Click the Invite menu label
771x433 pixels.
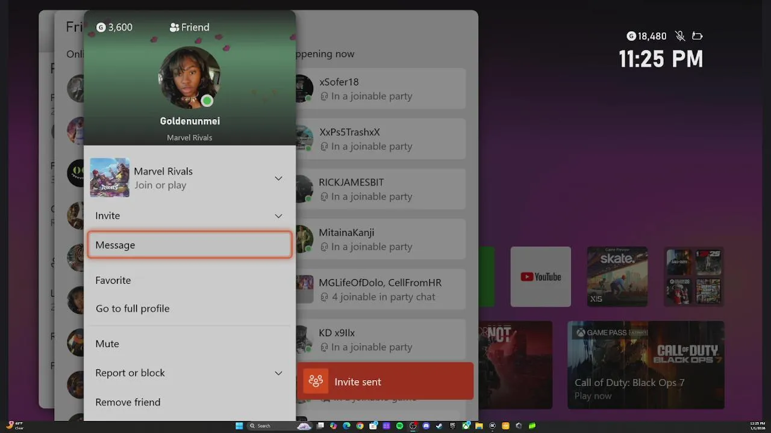(x=108, y=216)
